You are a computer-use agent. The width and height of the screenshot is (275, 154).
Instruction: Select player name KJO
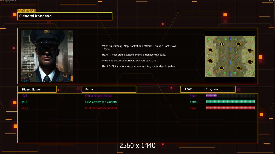point(25,108)
